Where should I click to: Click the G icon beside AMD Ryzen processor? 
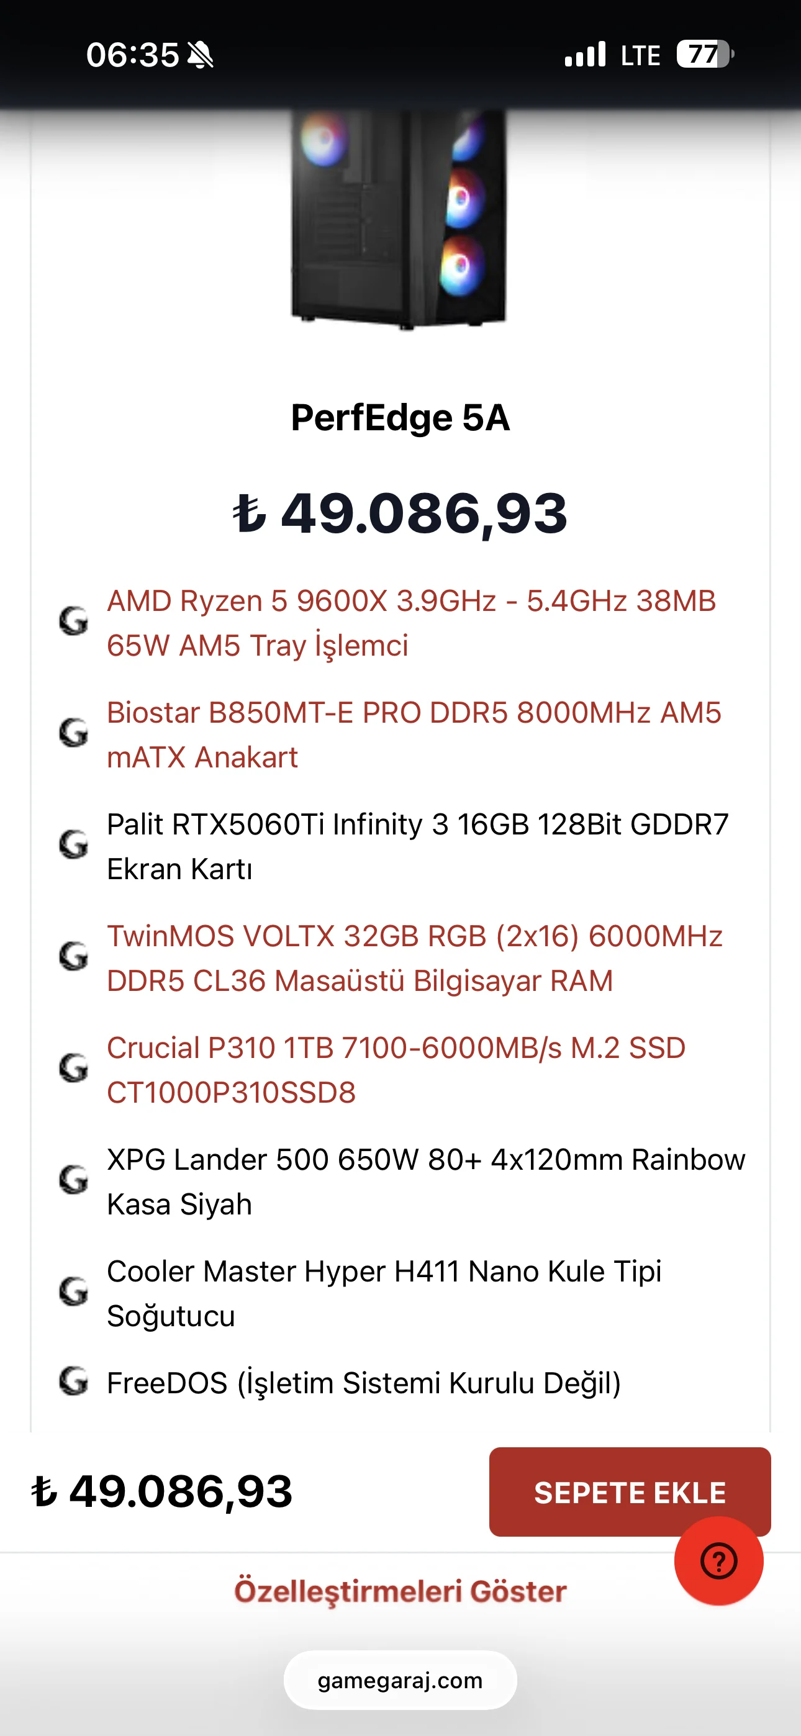pos(73,622)
